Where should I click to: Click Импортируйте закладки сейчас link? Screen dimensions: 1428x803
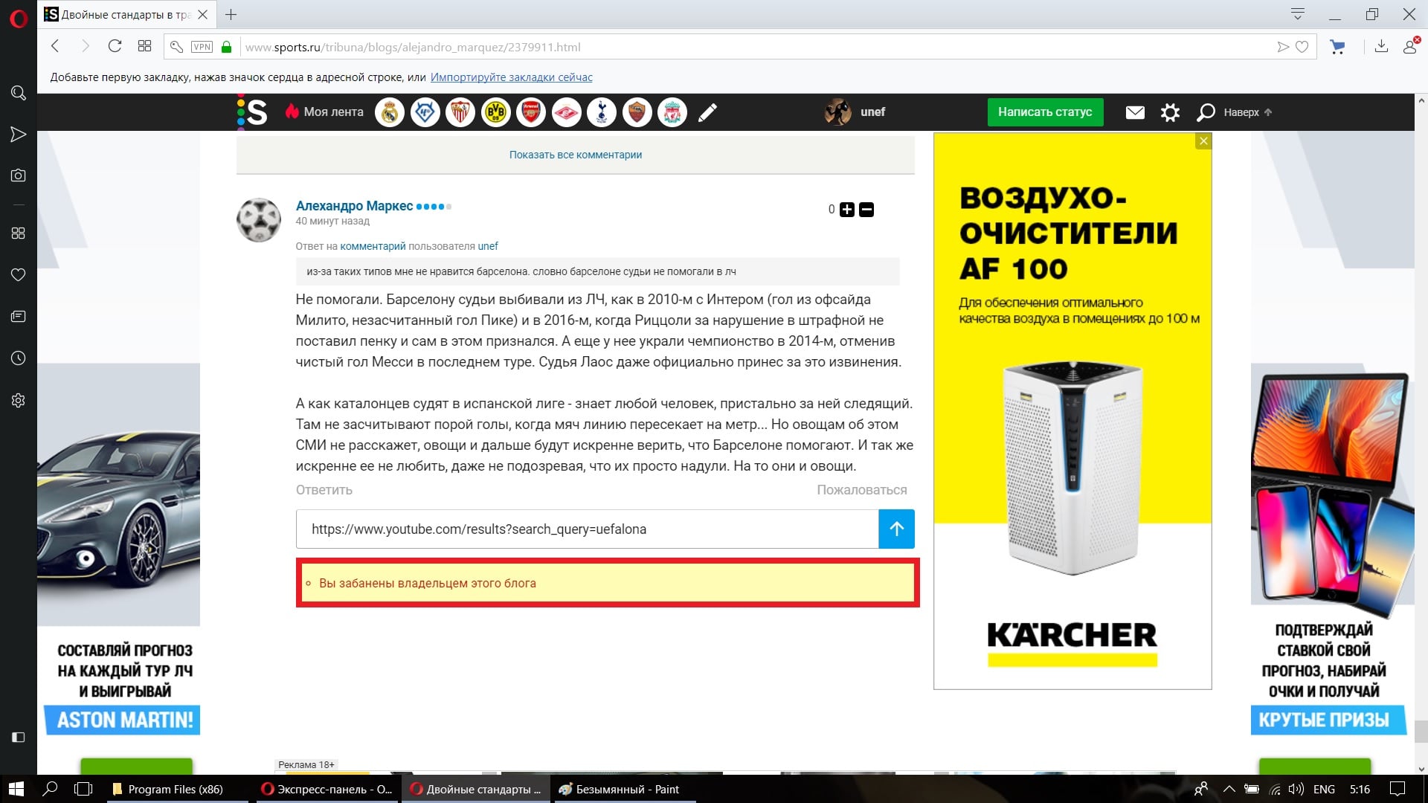point(511,77)
